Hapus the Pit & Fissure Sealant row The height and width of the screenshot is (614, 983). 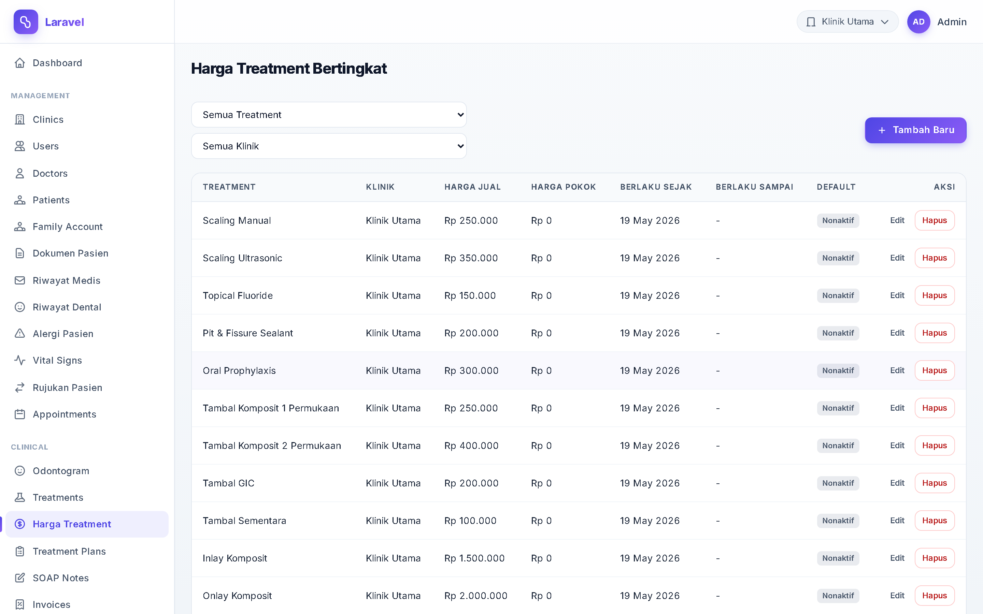pos(934,333)
